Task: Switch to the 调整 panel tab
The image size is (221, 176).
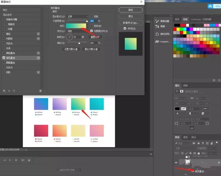Action: 185,86
